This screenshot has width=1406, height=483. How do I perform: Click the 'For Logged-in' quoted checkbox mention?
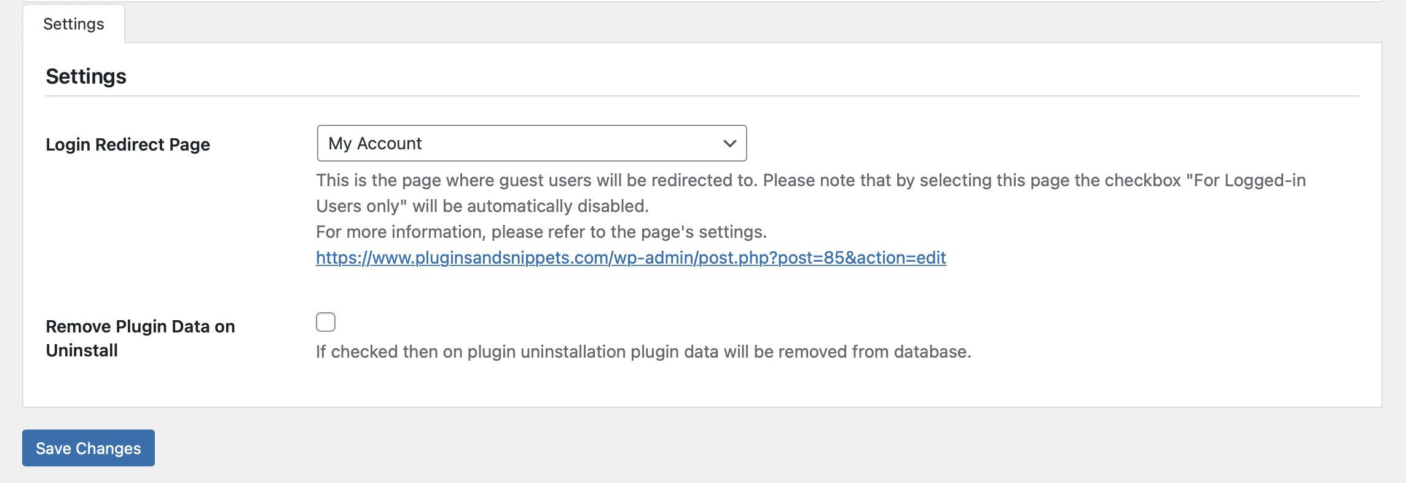[x=1246, y=180]
